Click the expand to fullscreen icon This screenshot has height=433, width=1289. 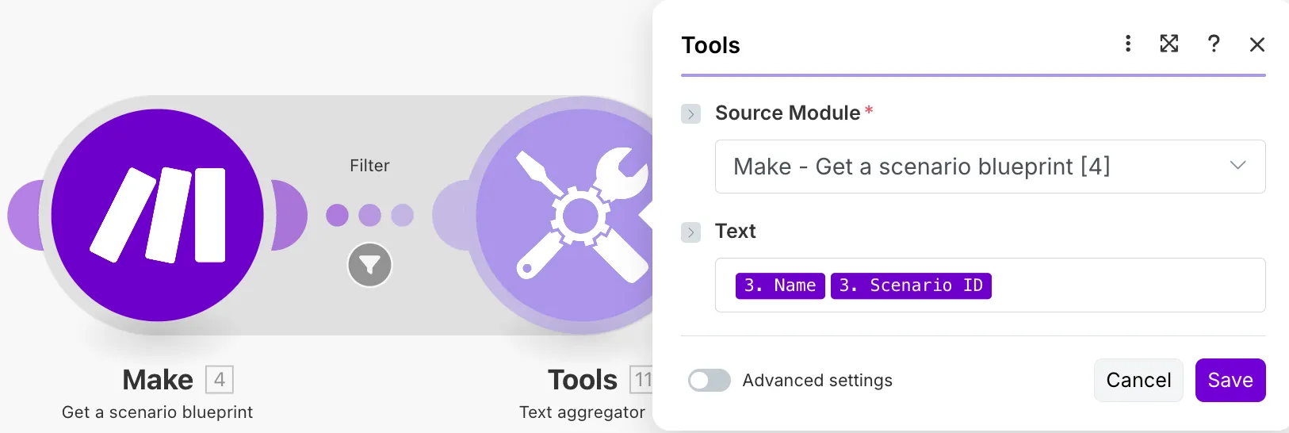tap(1169, 44)
